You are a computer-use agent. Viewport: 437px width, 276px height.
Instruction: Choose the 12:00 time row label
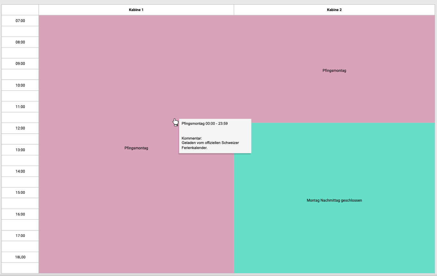pos(20,128)
